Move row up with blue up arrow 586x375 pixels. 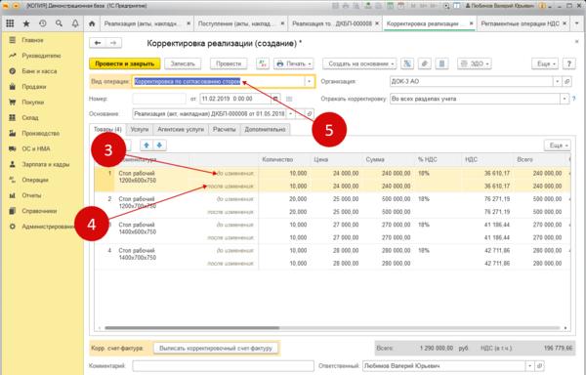tap(146, 146)
